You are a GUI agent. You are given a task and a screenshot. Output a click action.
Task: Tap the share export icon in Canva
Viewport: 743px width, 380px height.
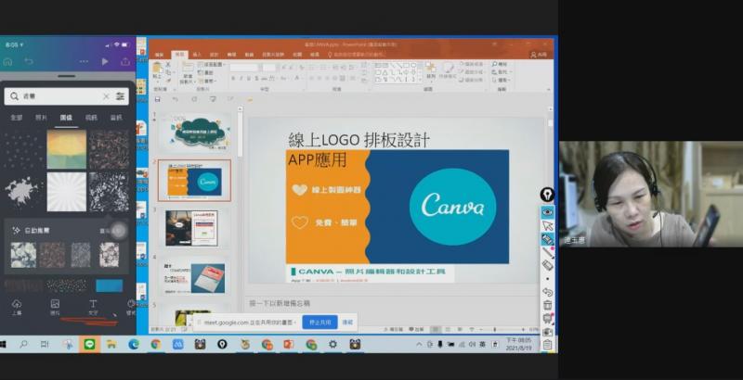click(125, 62)
